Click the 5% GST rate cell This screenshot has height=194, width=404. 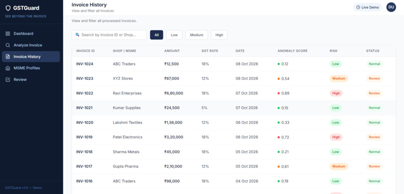click(x=205, y=108)
